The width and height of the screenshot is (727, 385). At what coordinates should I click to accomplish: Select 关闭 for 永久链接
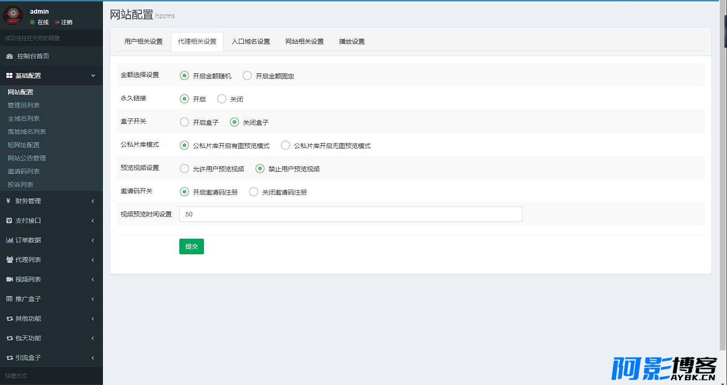click(222, 99)
